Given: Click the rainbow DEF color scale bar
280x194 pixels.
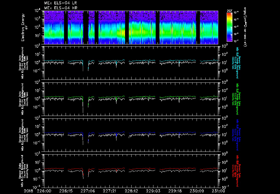Looking at the screenshot, I should pyautogui.click(x=229, y=27).
